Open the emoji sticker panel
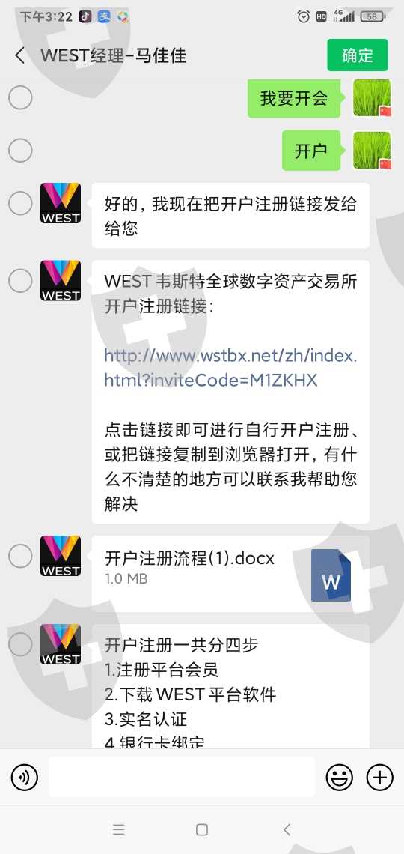The height and width of the screenshot is (854, 404). click(340, 777)
